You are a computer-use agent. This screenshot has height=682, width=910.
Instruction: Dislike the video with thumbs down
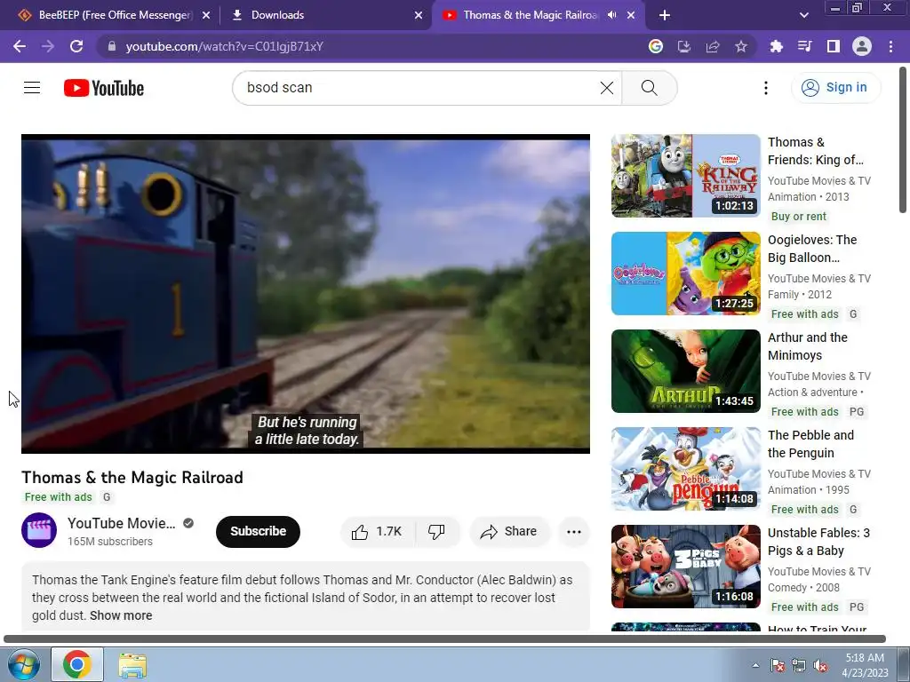436,531
